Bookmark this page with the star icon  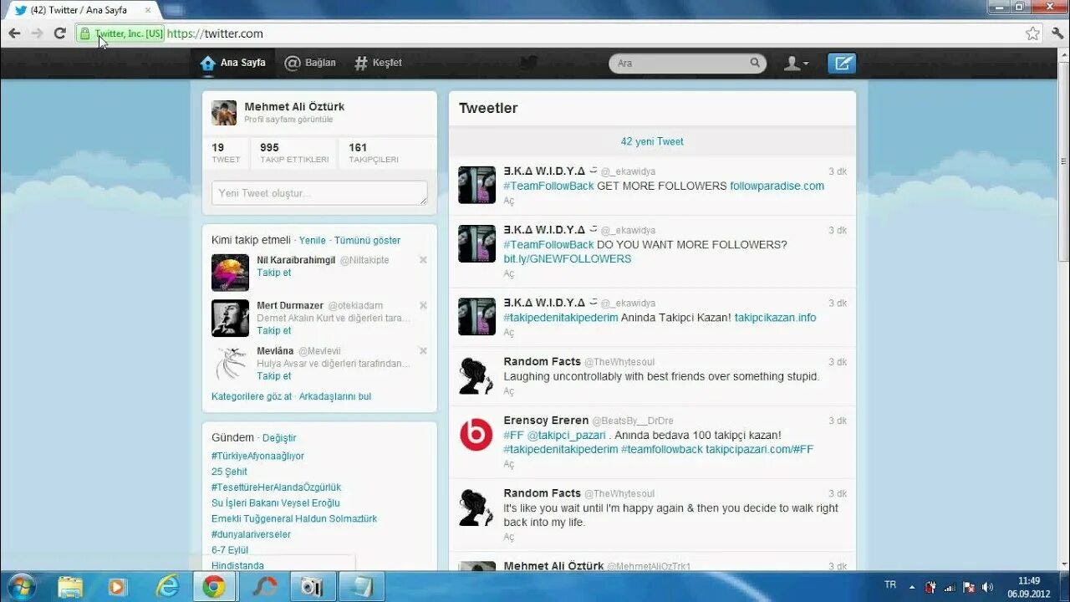1032,33
